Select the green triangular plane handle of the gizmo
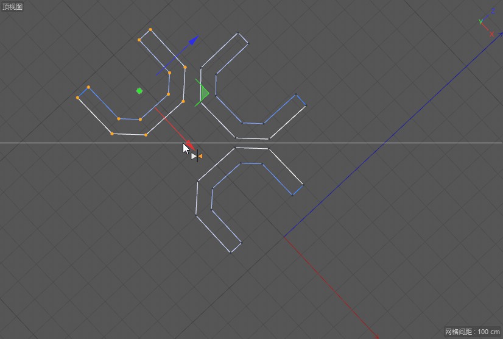 click(205, 93)
